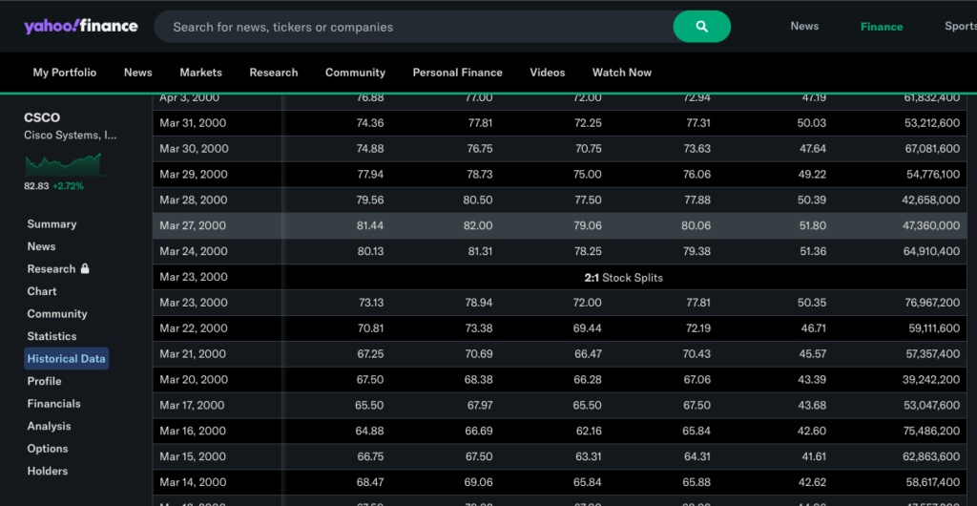Open the Options sidebar page

[48, 449]
